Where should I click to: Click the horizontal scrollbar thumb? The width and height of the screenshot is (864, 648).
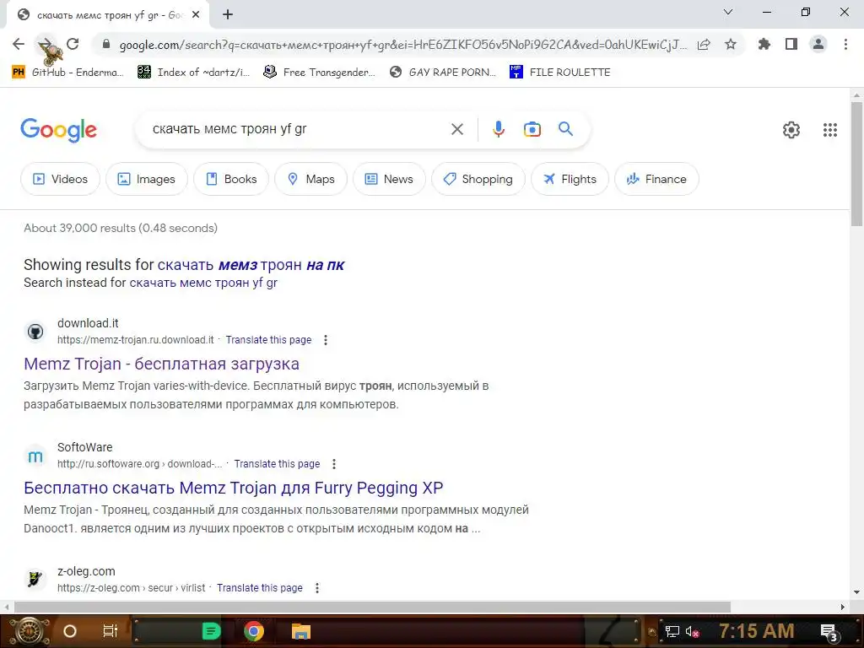tap(372, 607)
